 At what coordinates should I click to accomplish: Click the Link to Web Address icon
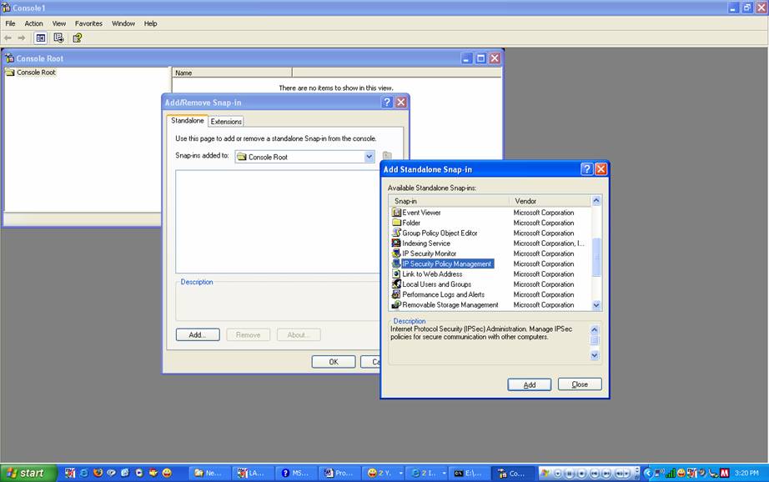click(396, 274)
